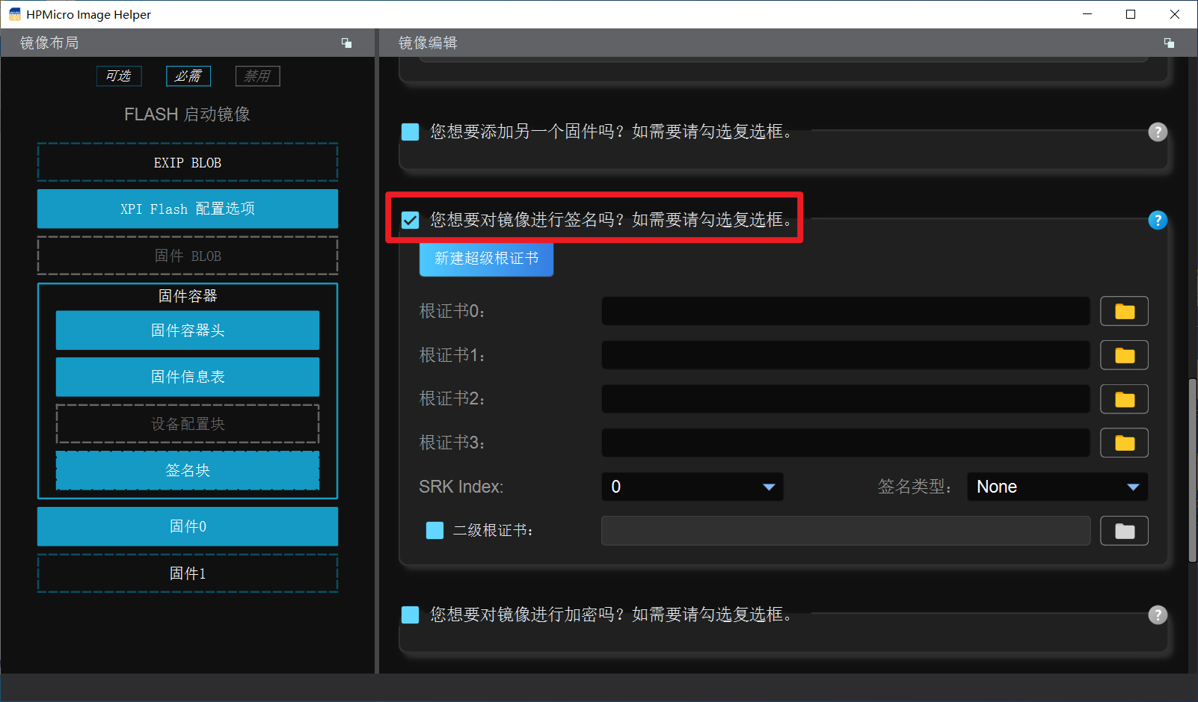The image size is (1198, 702).
Task: Click the 可选 legend label
Action: pos(119,76)
